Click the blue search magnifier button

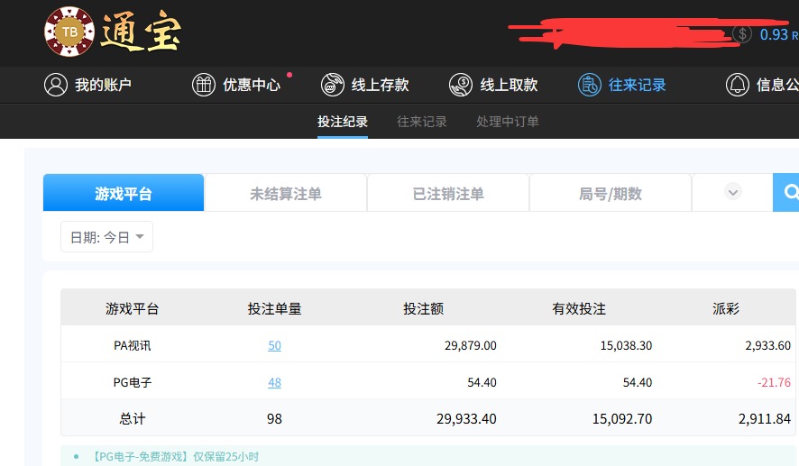[788, 192]
